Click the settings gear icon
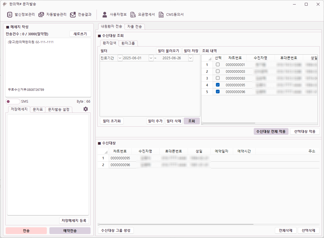Image resolution: width=324 pixels, height=238 pixels. coord(86,109)
